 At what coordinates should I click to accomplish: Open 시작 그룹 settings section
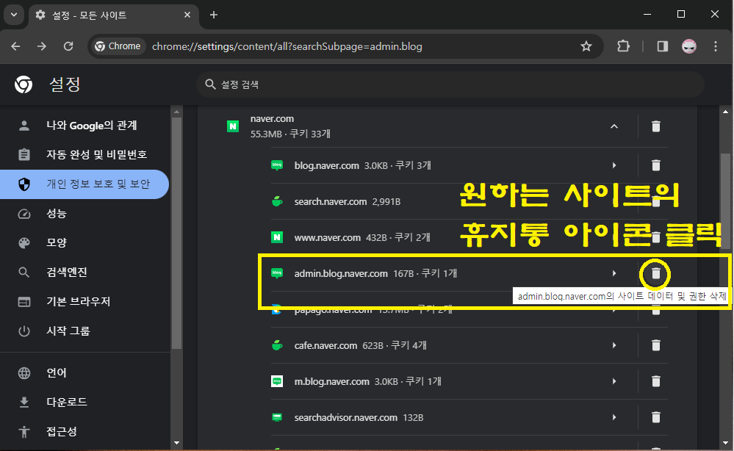[84, 331]
